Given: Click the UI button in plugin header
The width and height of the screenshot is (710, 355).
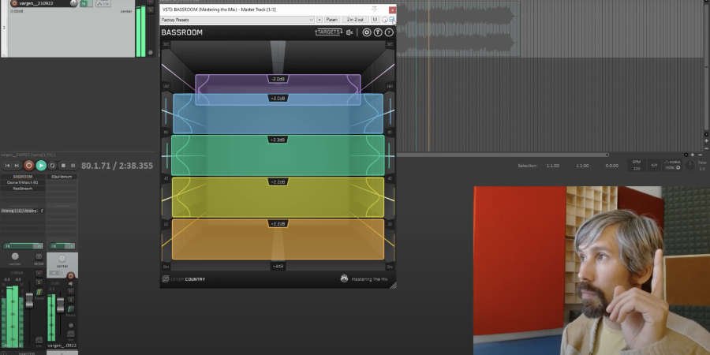Looking at the screenshot, I should pos(375,20).
